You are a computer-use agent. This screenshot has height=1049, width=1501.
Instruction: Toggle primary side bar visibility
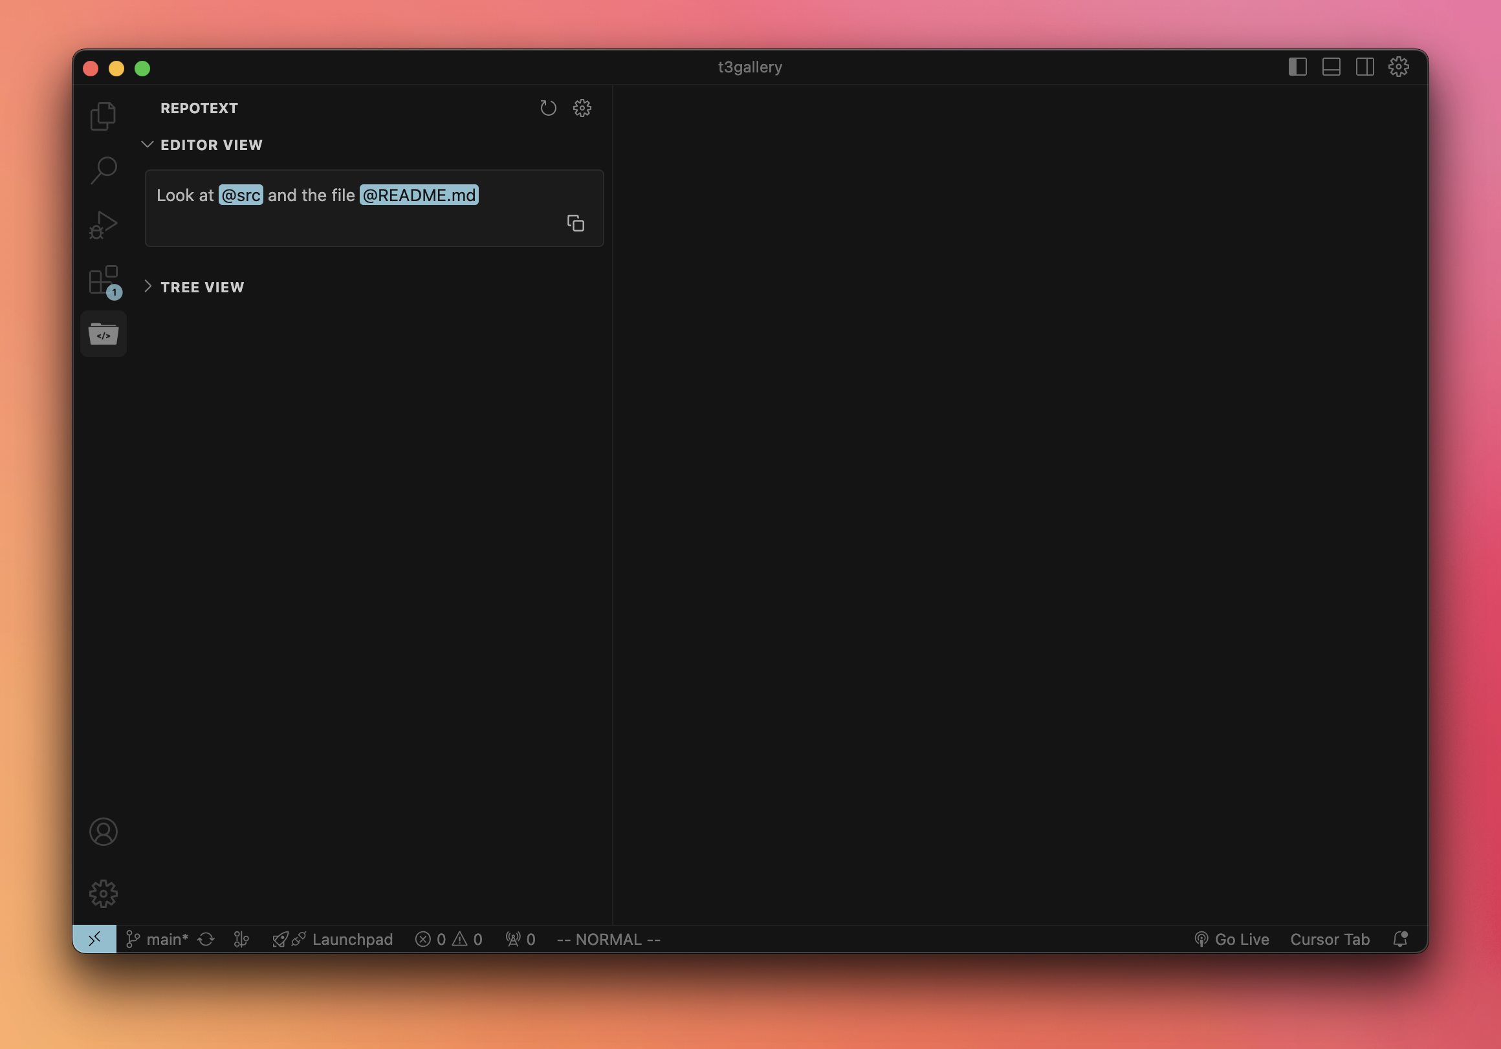[1297, 67]
